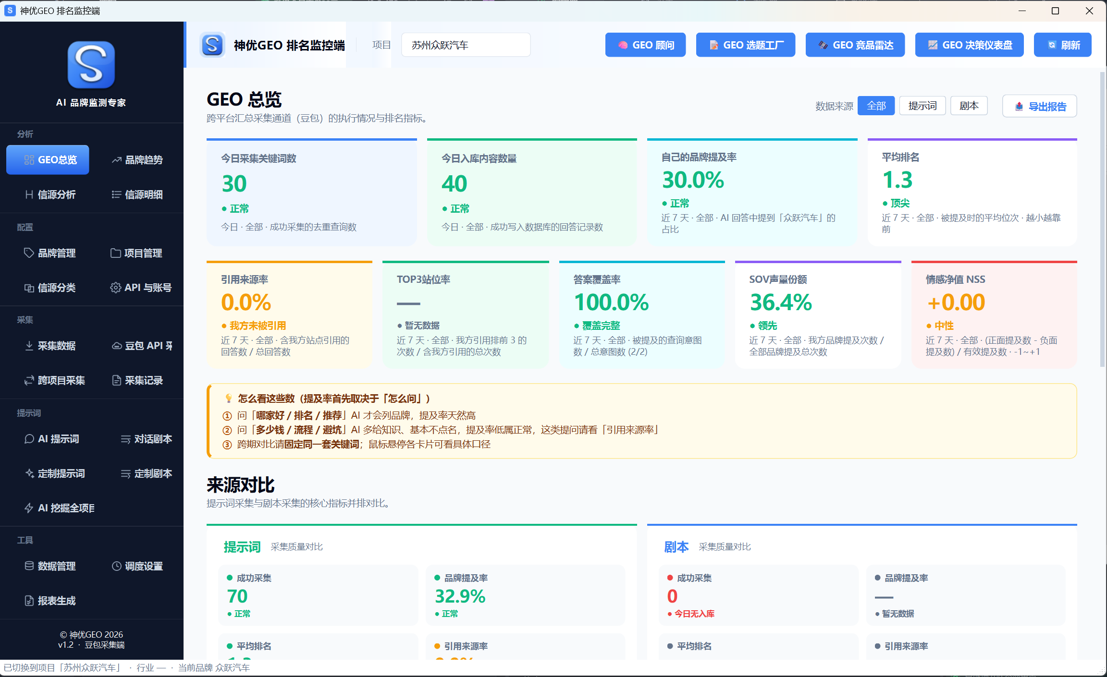Click the 信源分类 icon
The height and width of the screenshot is (677, 1107).
point(29,288)
